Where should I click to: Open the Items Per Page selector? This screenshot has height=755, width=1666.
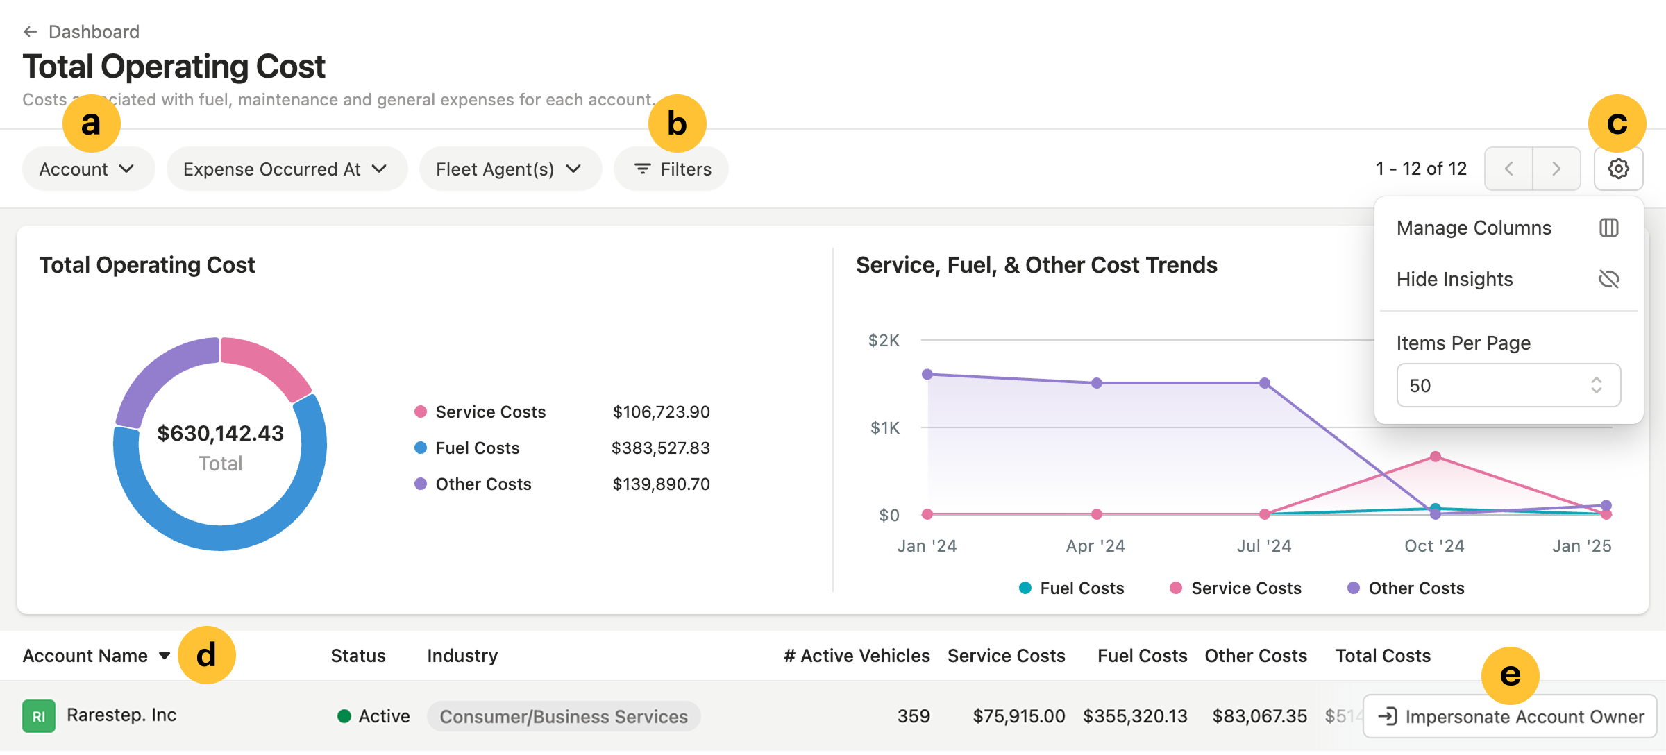click(1508, 385)
